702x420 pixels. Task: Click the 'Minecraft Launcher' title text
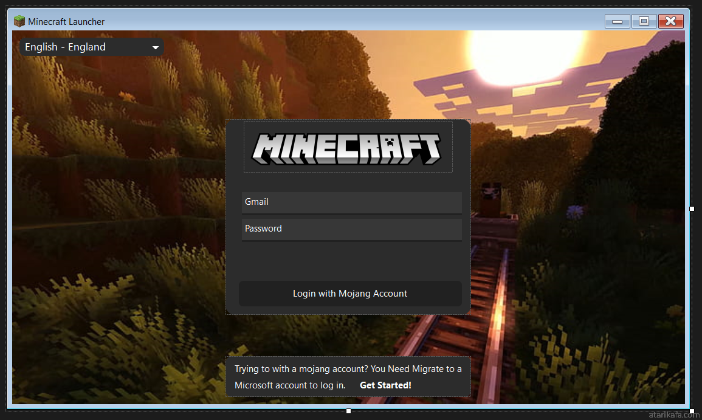66,21
